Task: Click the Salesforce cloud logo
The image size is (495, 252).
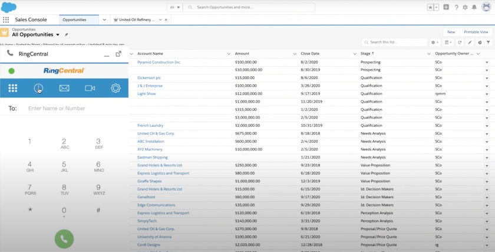Action: (8, 7)
